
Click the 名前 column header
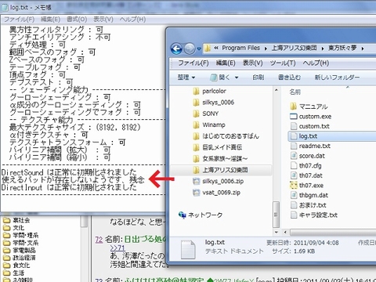tap(295, 92)
